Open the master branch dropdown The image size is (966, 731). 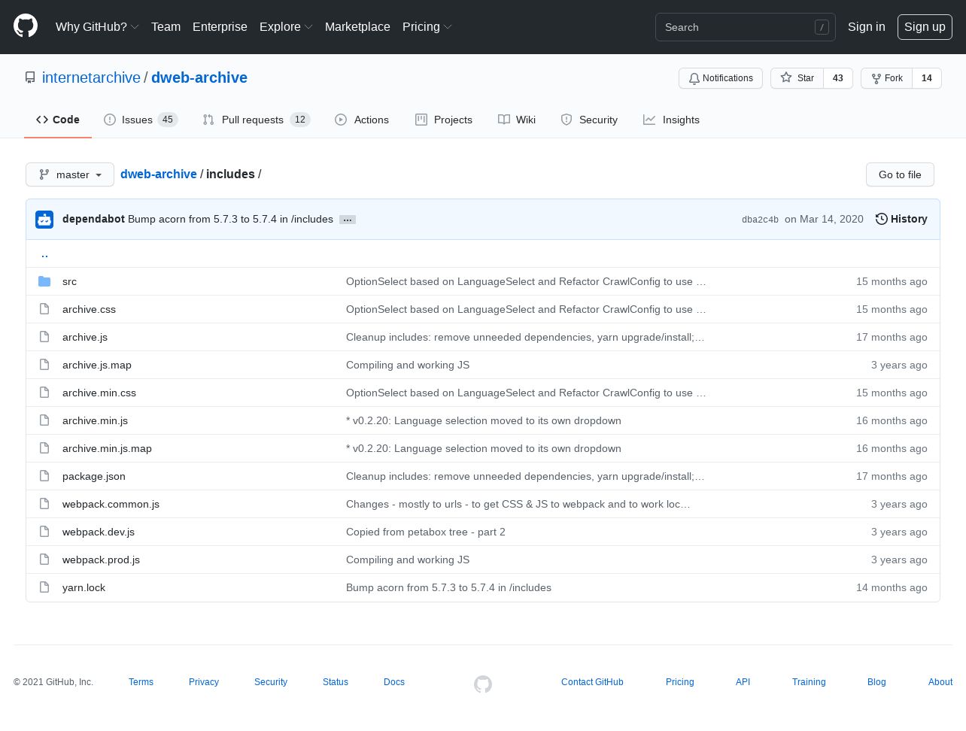click(70, 174)
